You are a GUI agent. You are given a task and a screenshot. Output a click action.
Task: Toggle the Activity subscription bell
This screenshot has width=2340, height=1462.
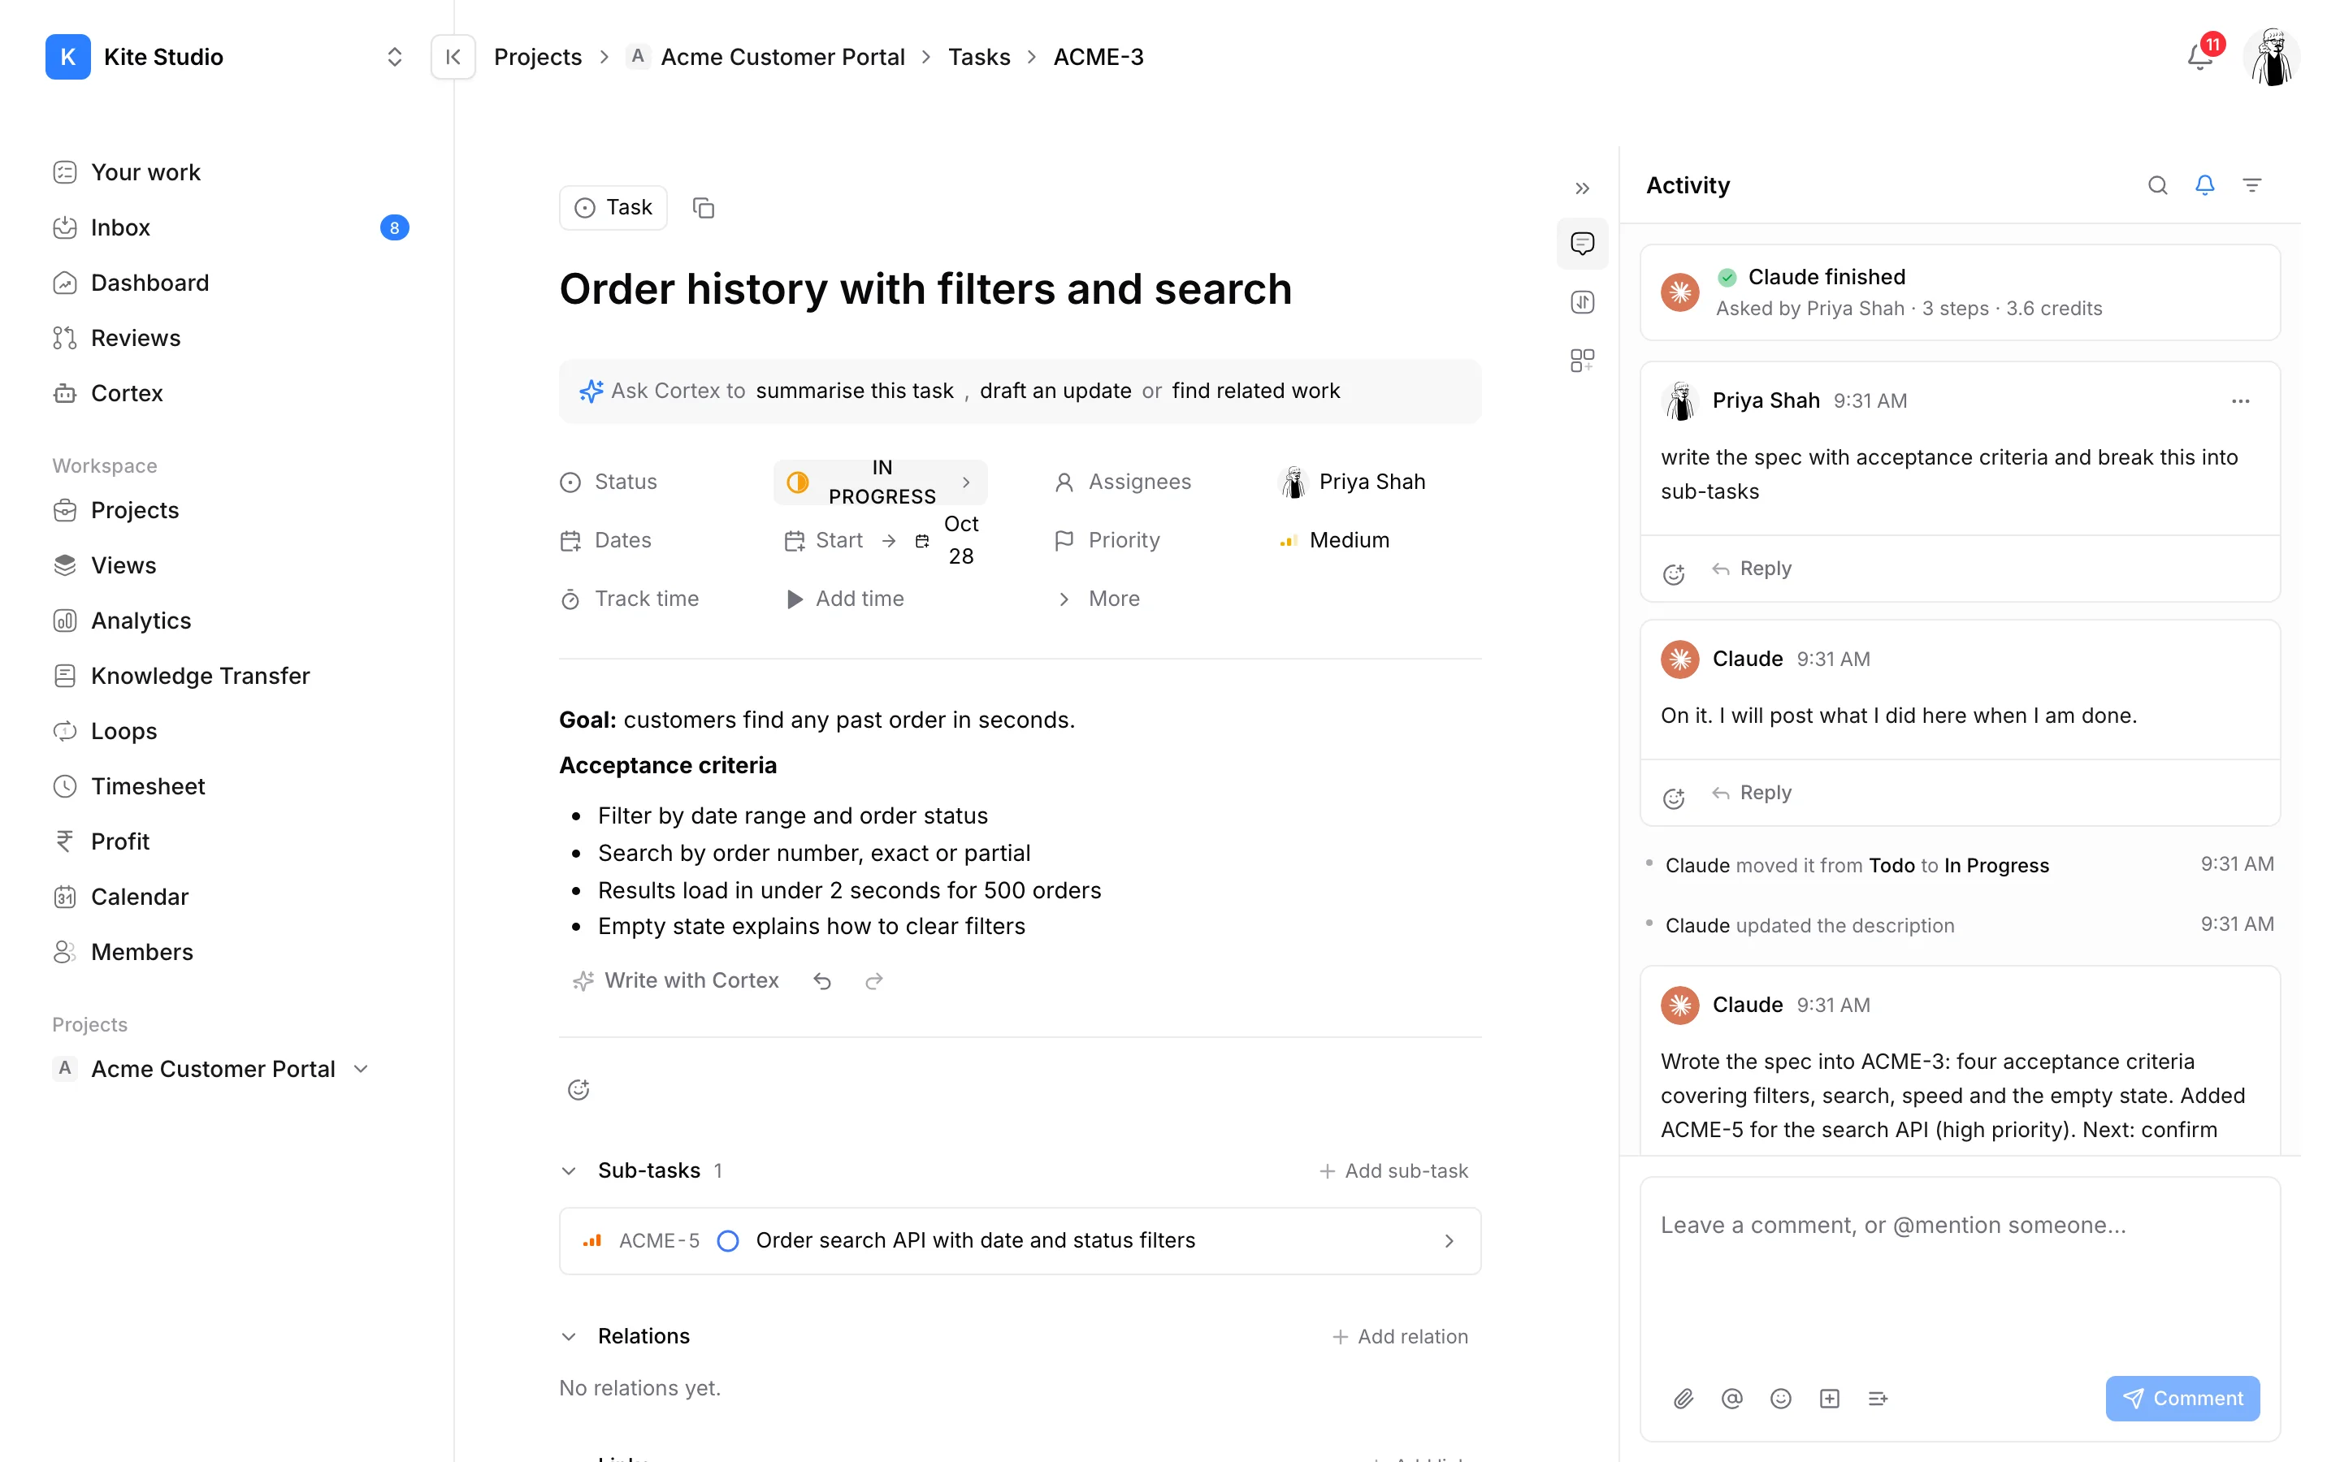[2204, 184]
